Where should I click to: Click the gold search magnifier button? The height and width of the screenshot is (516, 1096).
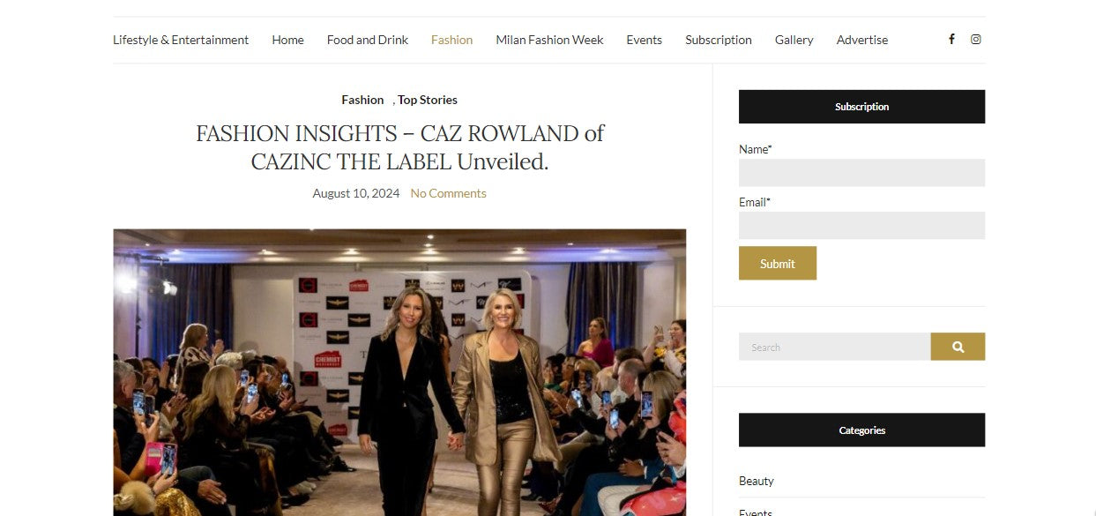pyautogui.click(x=958, y=347)
